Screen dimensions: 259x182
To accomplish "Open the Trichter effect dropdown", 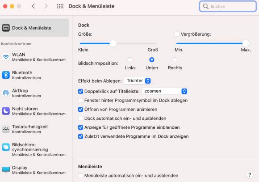I will (x=138, y=81).
